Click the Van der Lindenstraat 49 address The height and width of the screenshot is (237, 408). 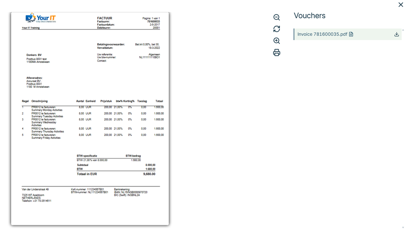[35, 189]
